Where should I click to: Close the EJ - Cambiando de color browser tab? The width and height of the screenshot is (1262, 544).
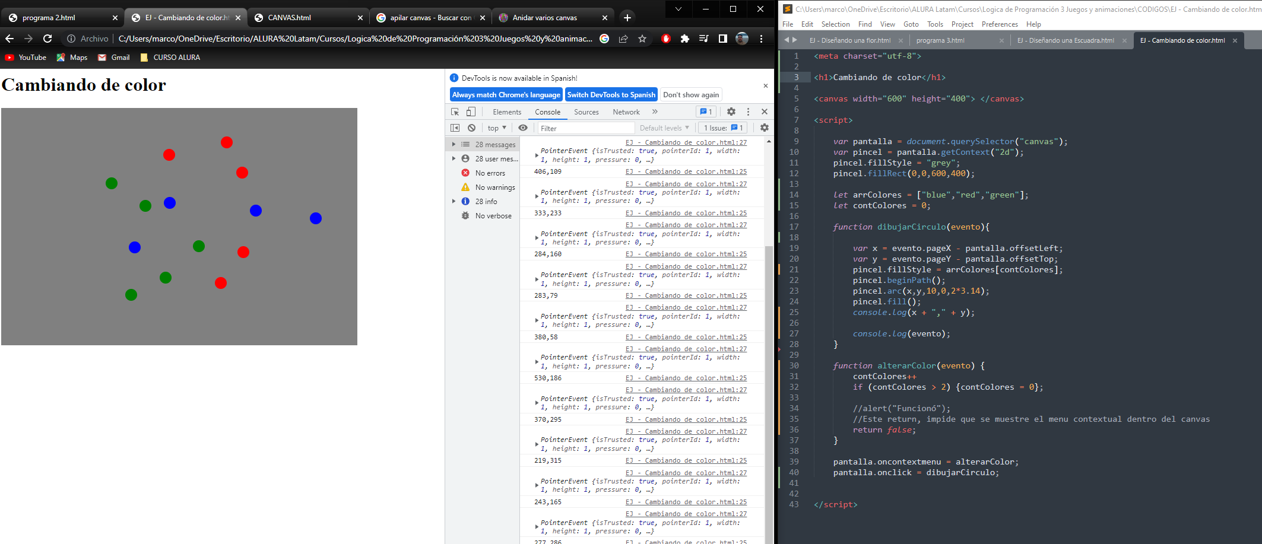click(x=238, y=18)
